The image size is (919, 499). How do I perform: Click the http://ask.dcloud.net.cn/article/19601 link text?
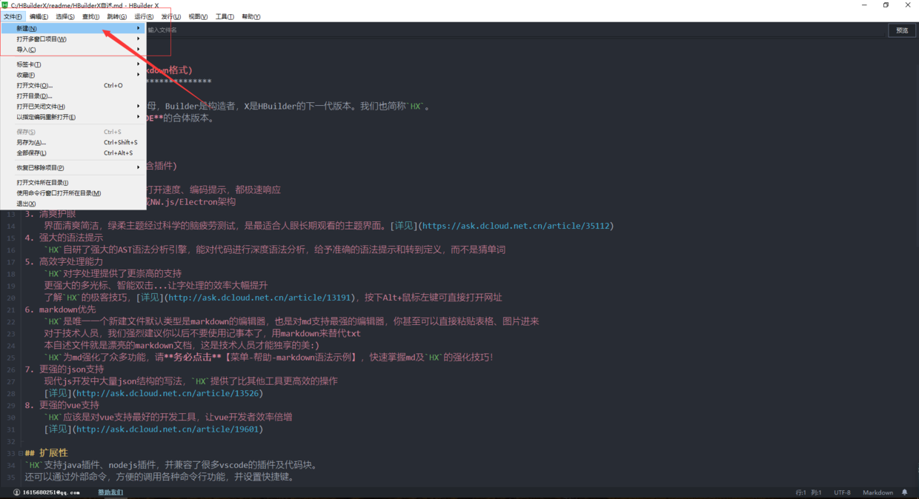pyautogui.click(x=166, y=429)
